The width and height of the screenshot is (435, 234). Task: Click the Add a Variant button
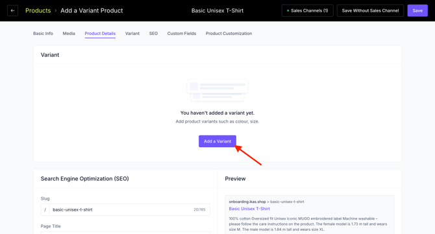217,141
